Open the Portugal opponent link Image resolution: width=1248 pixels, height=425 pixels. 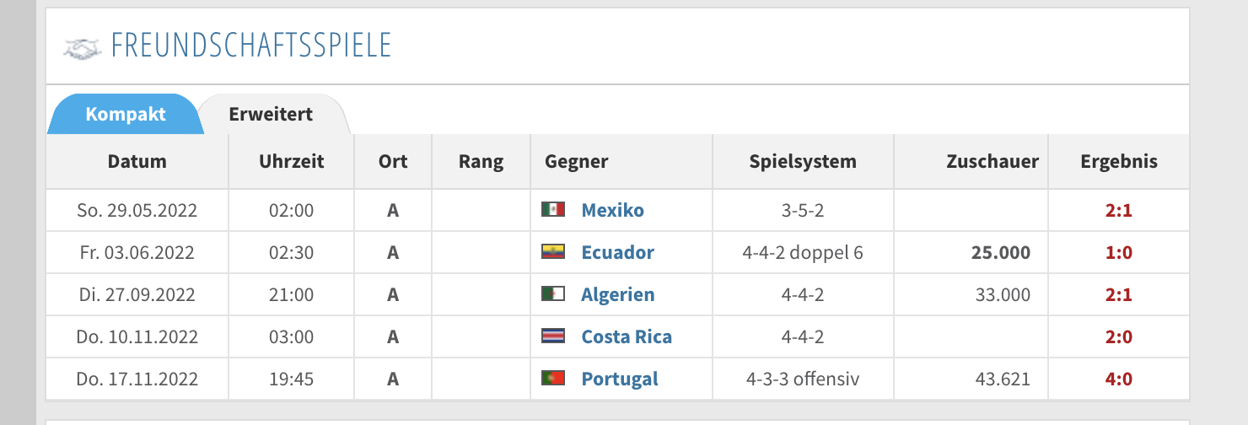tap(620, 379)
